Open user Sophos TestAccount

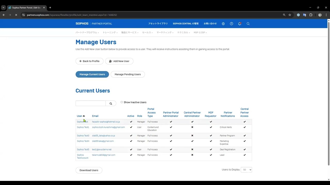click(x=82, y=156)
